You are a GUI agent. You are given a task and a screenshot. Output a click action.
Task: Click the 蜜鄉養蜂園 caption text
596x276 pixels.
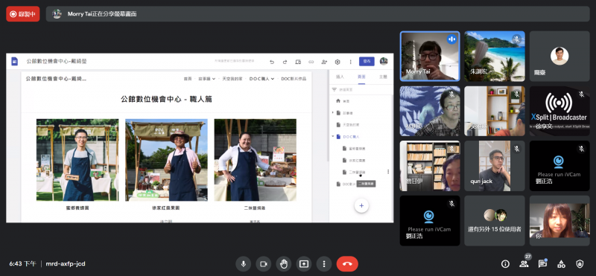click(77, 208)
